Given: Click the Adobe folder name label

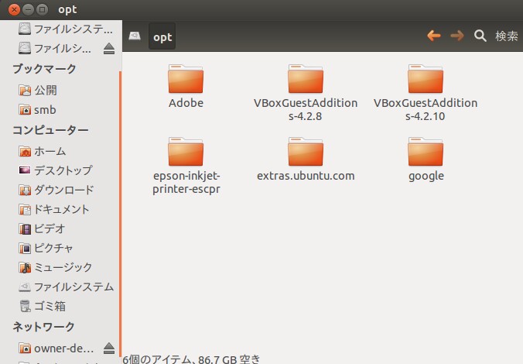Looking at the screenshot, I should 186,103.
